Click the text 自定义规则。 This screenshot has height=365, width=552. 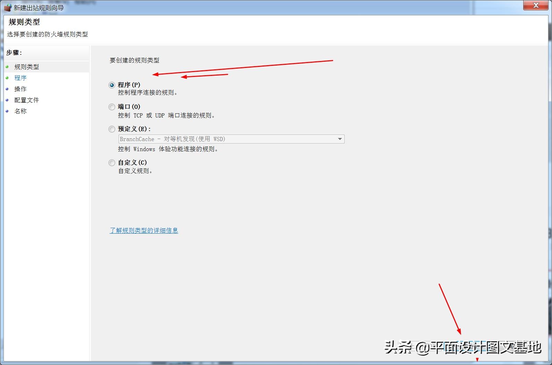136,171
